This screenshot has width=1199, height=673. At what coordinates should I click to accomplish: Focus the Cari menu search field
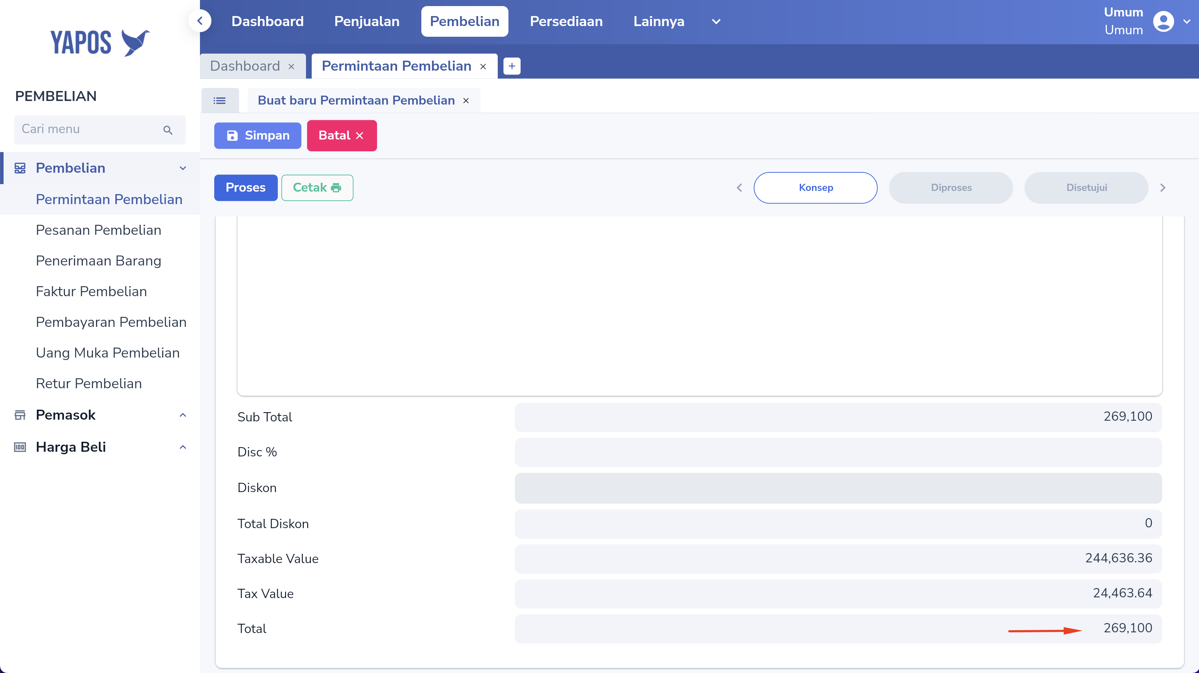click(x=100, y=130)
